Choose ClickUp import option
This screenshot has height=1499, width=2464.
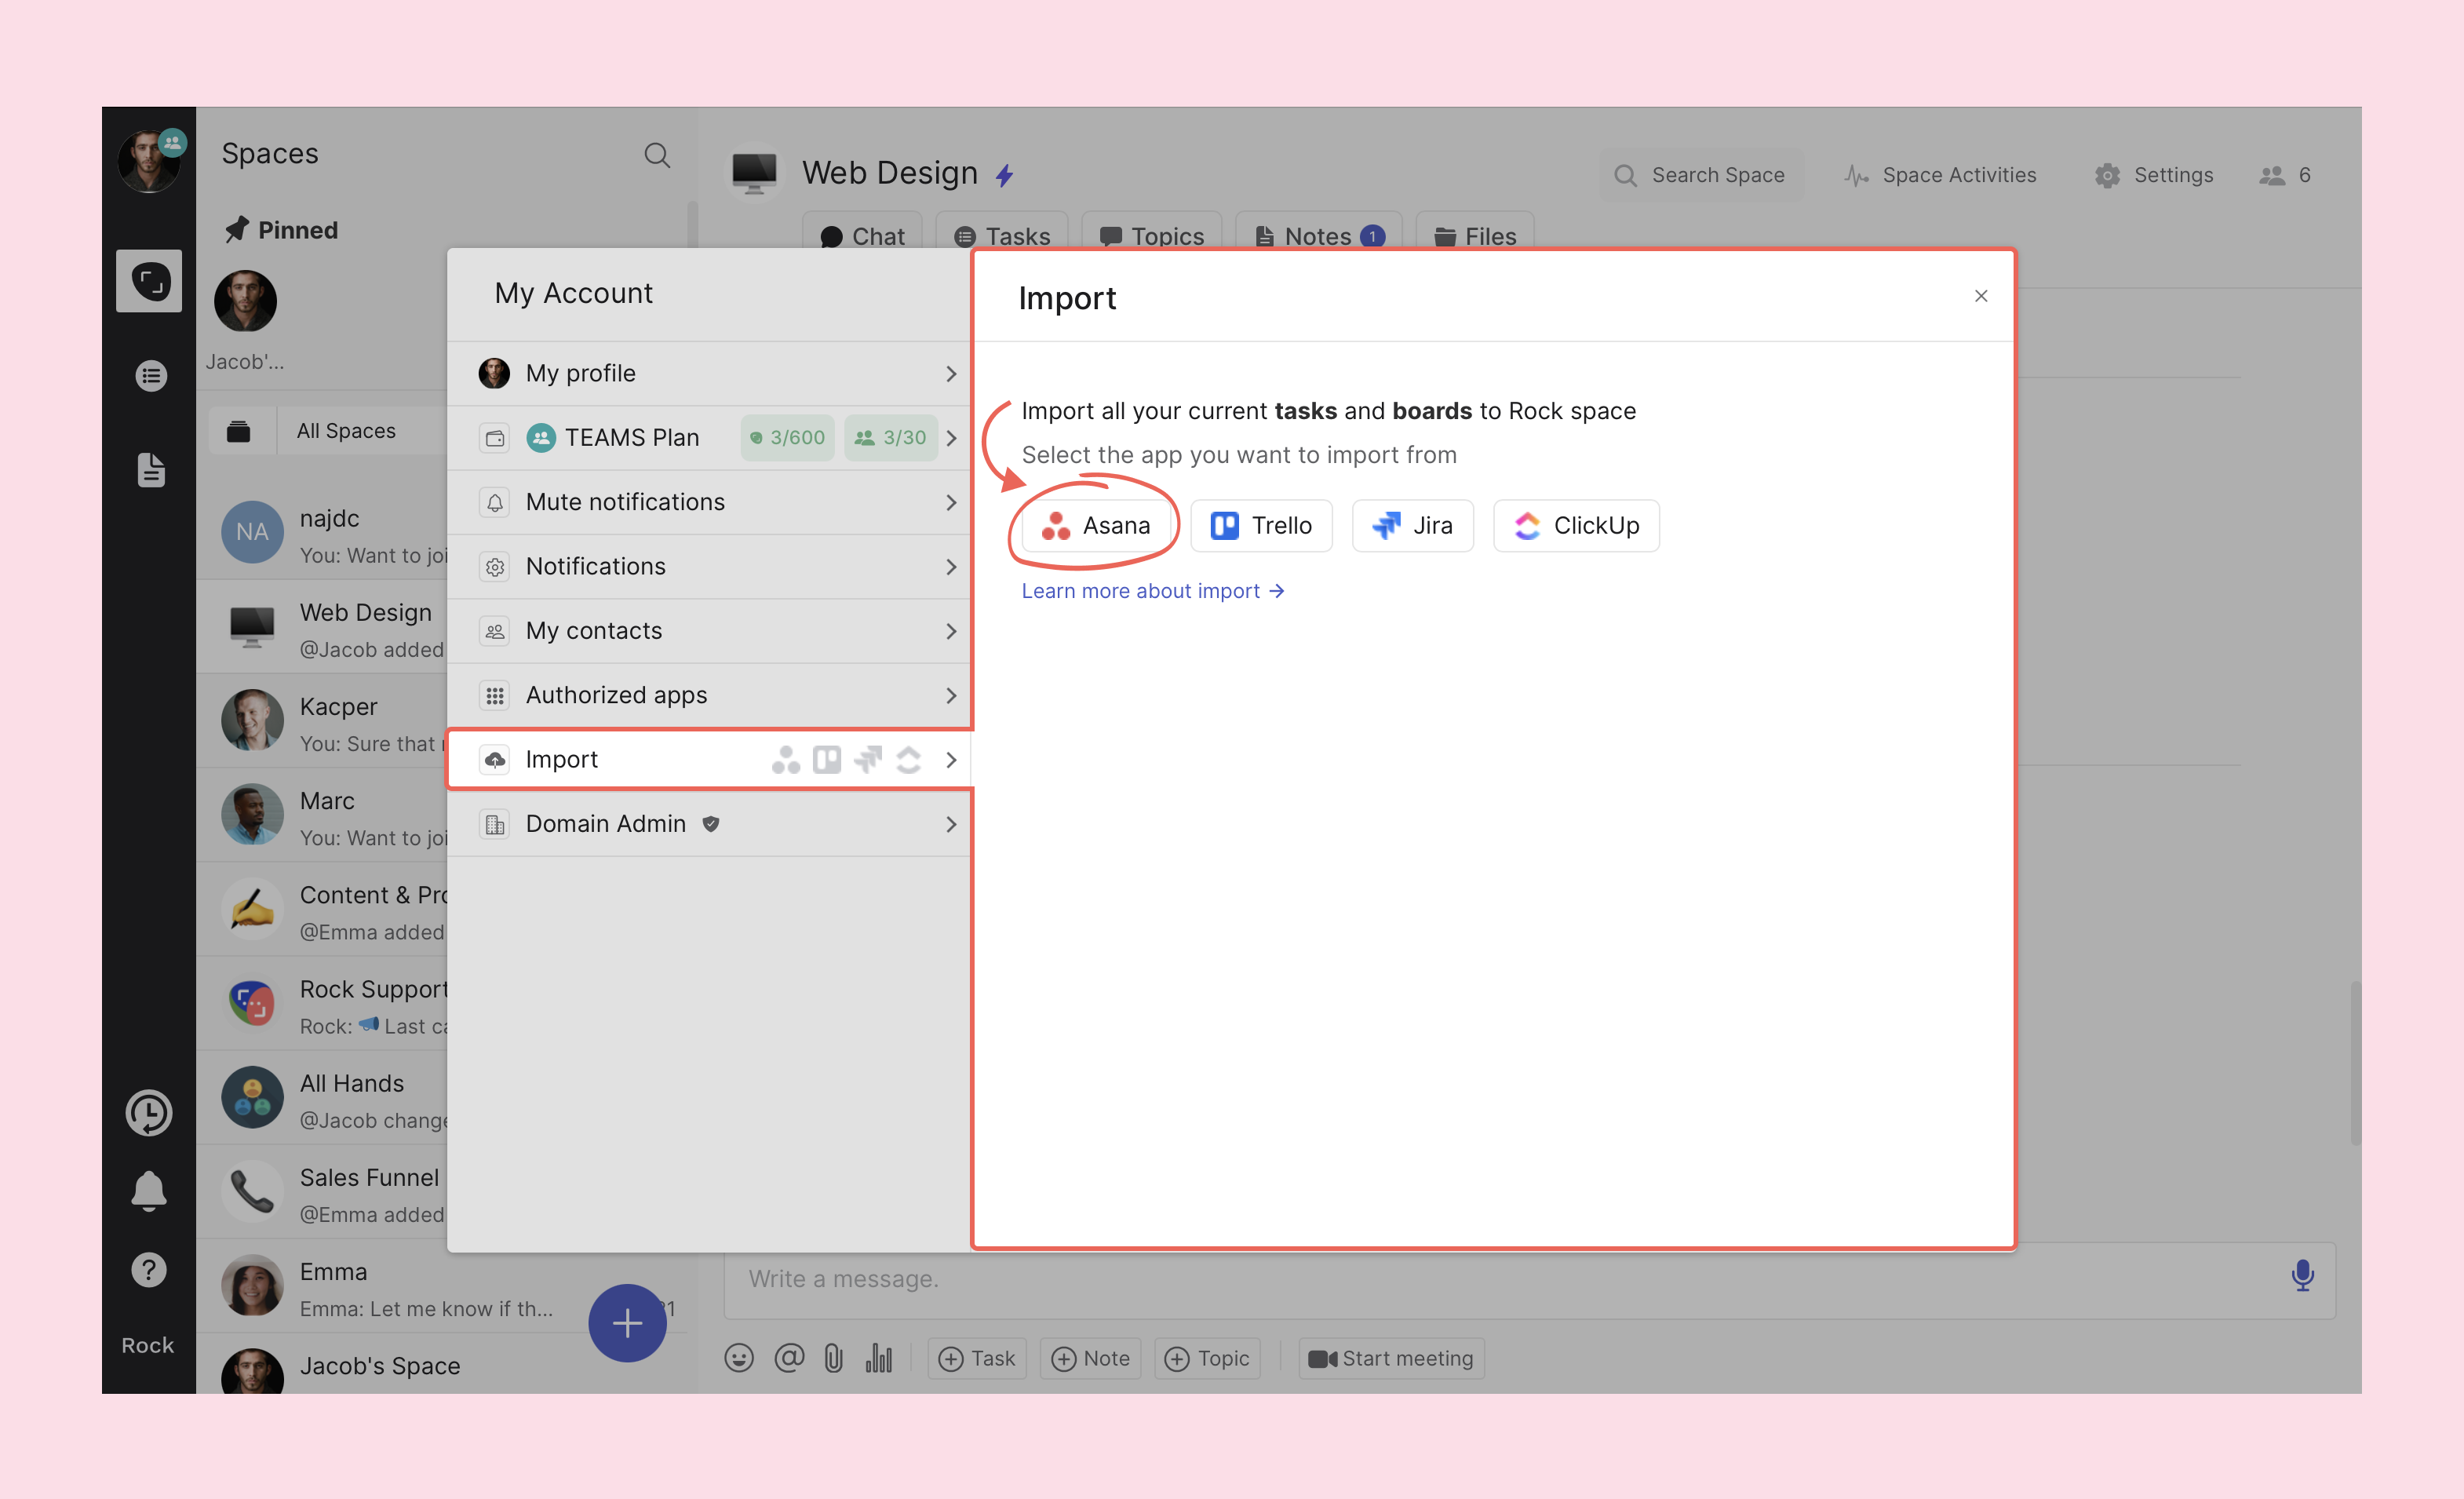(1576, 526)
